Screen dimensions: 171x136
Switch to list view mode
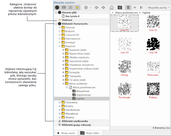135,7
